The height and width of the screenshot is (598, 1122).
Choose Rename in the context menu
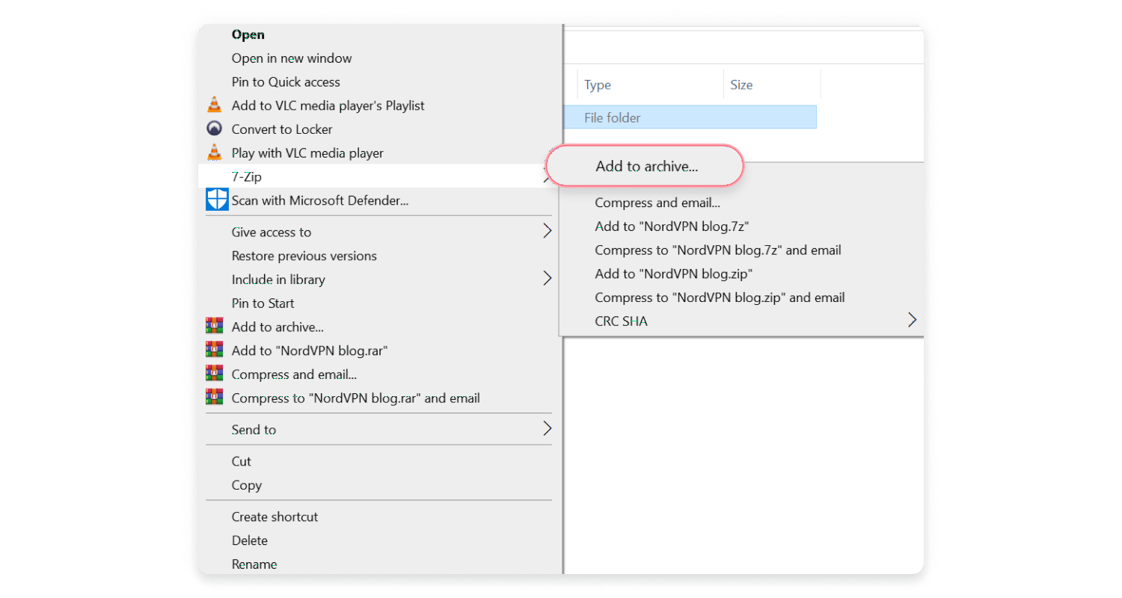tap(254, 564)
